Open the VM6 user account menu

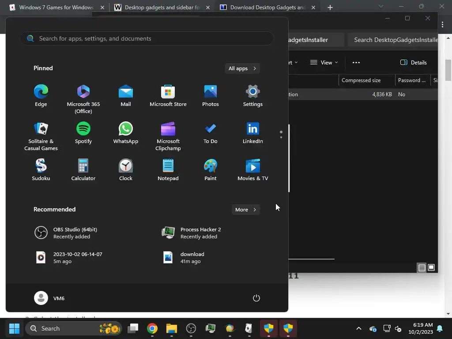[x=49, y=298]
